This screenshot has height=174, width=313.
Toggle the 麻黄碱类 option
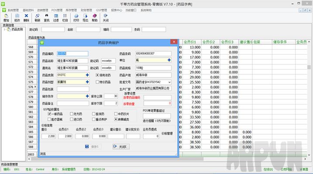click(116, 119)
